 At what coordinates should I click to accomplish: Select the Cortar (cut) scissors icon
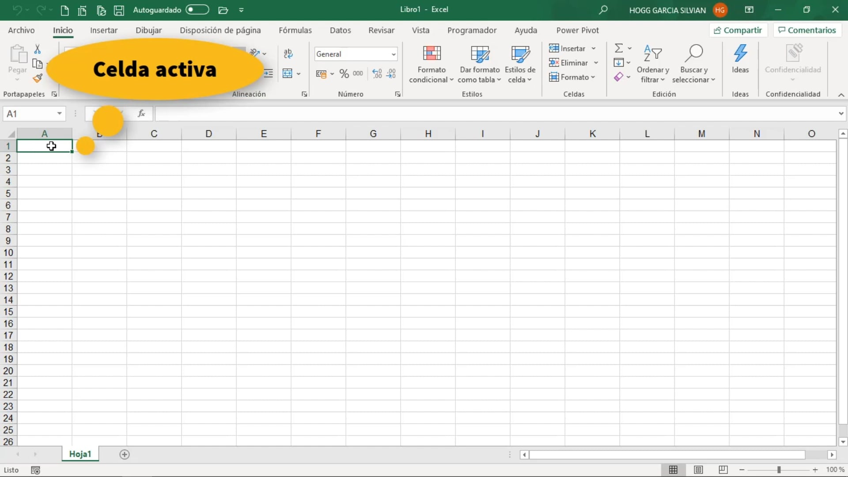click(x=38, y=49)
